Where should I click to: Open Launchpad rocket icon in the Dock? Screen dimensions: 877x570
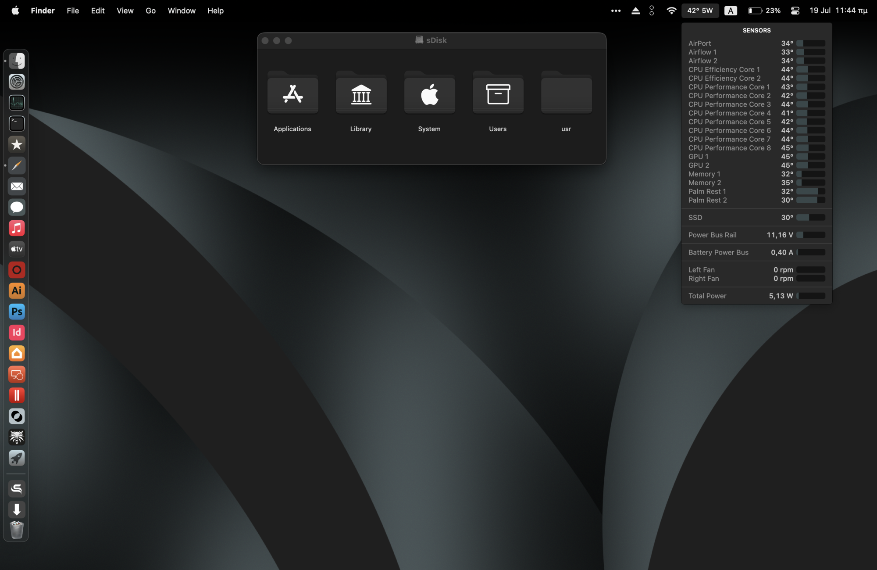coord(17,458)
